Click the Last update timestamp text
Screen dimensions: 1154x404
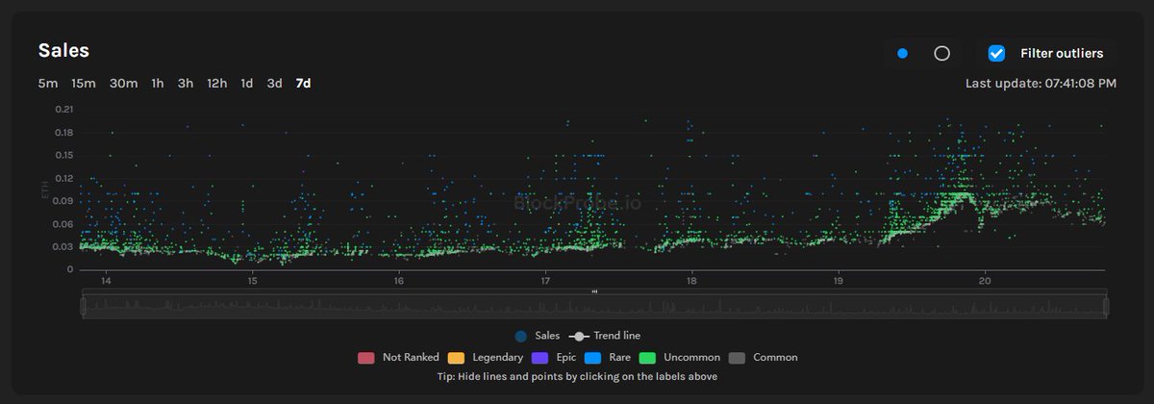(1041, 84)
